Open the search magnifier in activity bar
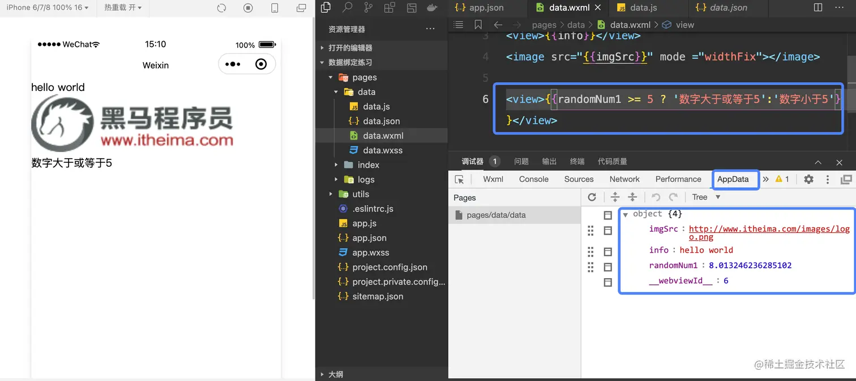The width and height of the screenshot is (856, 381). tap(347, 7)
